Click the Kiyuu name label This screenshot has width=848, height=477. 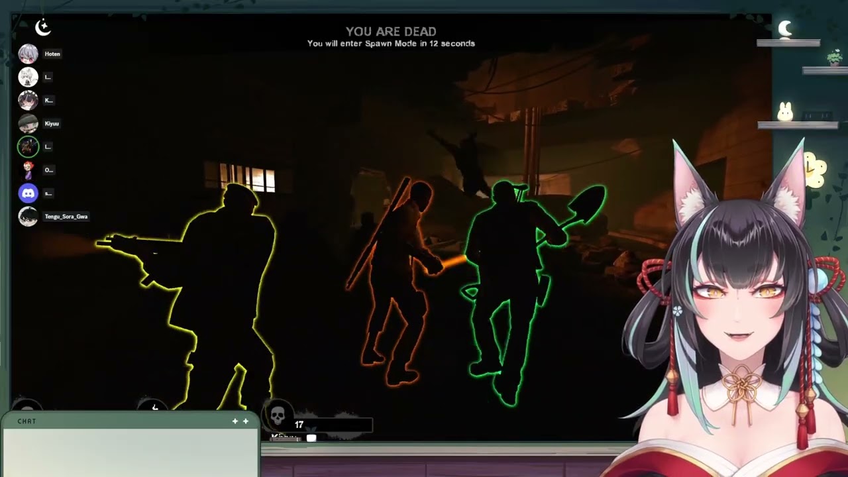[52, 123]
